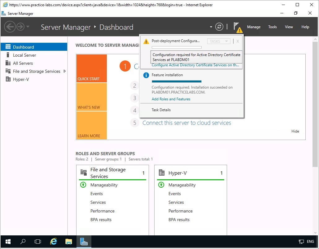This screenshot has width=319, height=249.
Task: Click the QUICK START tile
Action: click(92, 68)
